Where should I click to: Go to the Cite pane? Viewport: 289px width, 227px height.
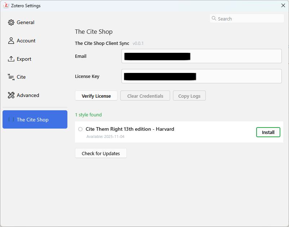tap(35, 77)
